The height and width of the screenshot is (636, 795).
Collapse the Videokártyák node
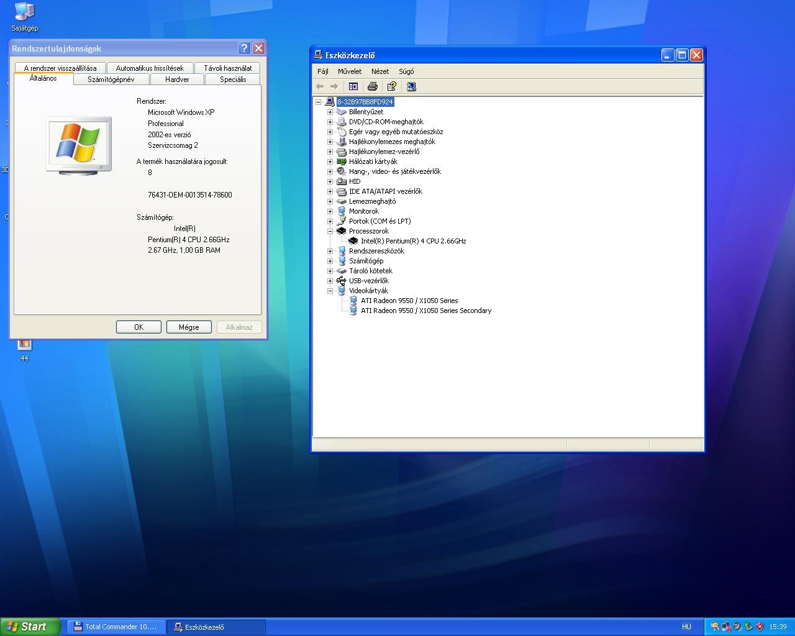click(330, 291)
